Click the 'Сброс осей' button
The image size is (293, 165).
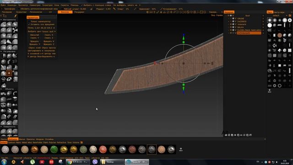pyautogui.click(x=34, y=48)
